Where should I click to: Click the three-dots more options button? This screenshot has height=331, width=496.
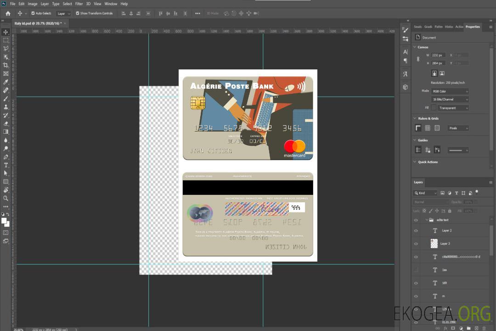[197, 13]
